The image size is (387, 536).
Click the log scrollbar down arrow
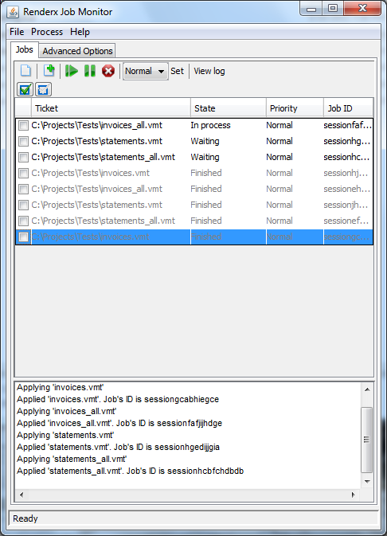(x=367, y=481)
